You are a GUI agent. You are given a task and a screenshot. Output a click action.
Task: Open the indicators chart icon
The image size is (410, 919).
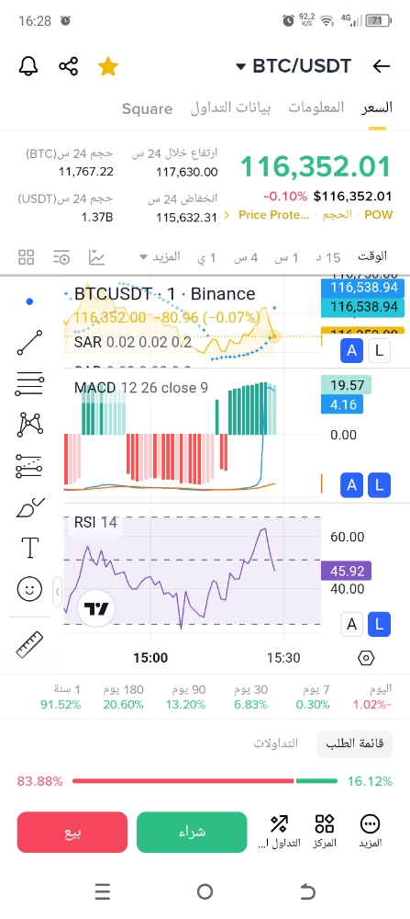click(x=96, y=256)
